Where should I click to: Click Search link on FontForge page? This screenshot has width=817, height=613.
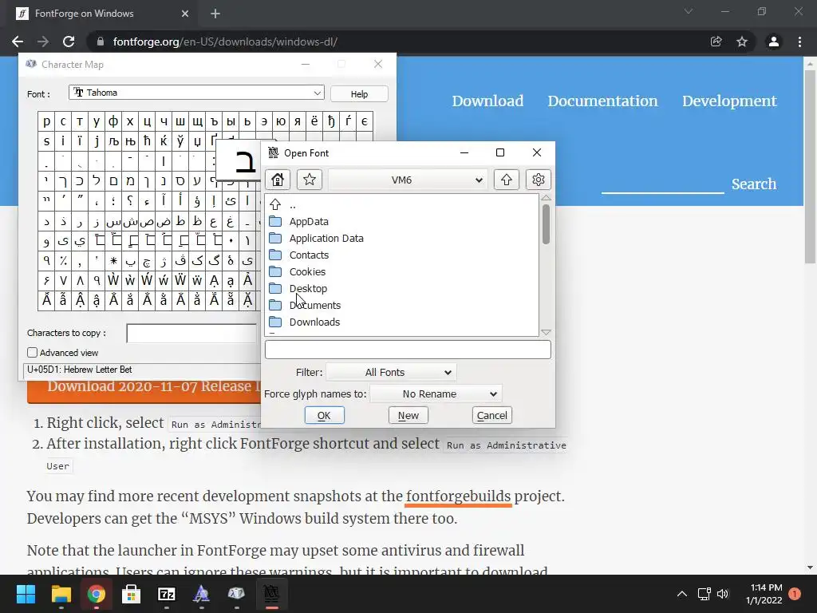(753, 184)
